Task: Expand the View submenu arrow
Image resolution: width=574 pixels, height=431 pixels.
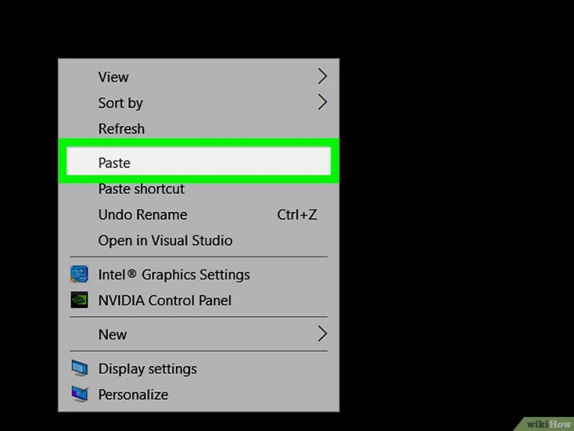Action: coord(322,76)
